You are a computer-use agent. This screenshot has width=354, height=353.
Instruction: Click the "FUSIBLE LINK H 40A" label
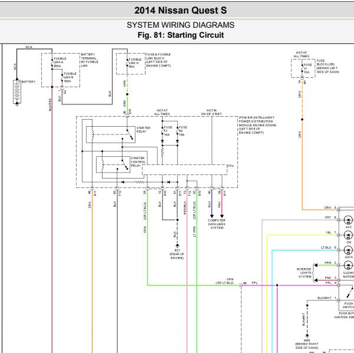tap(135, 63)
